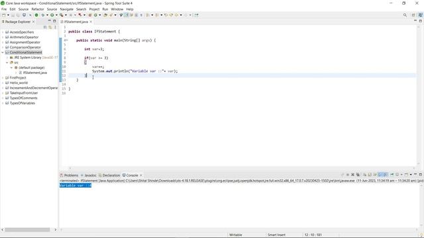The width and height of the screenshot is (424, 238).
Task: Click the "Writable" status bar entry
Action: (x=236, y=235)
